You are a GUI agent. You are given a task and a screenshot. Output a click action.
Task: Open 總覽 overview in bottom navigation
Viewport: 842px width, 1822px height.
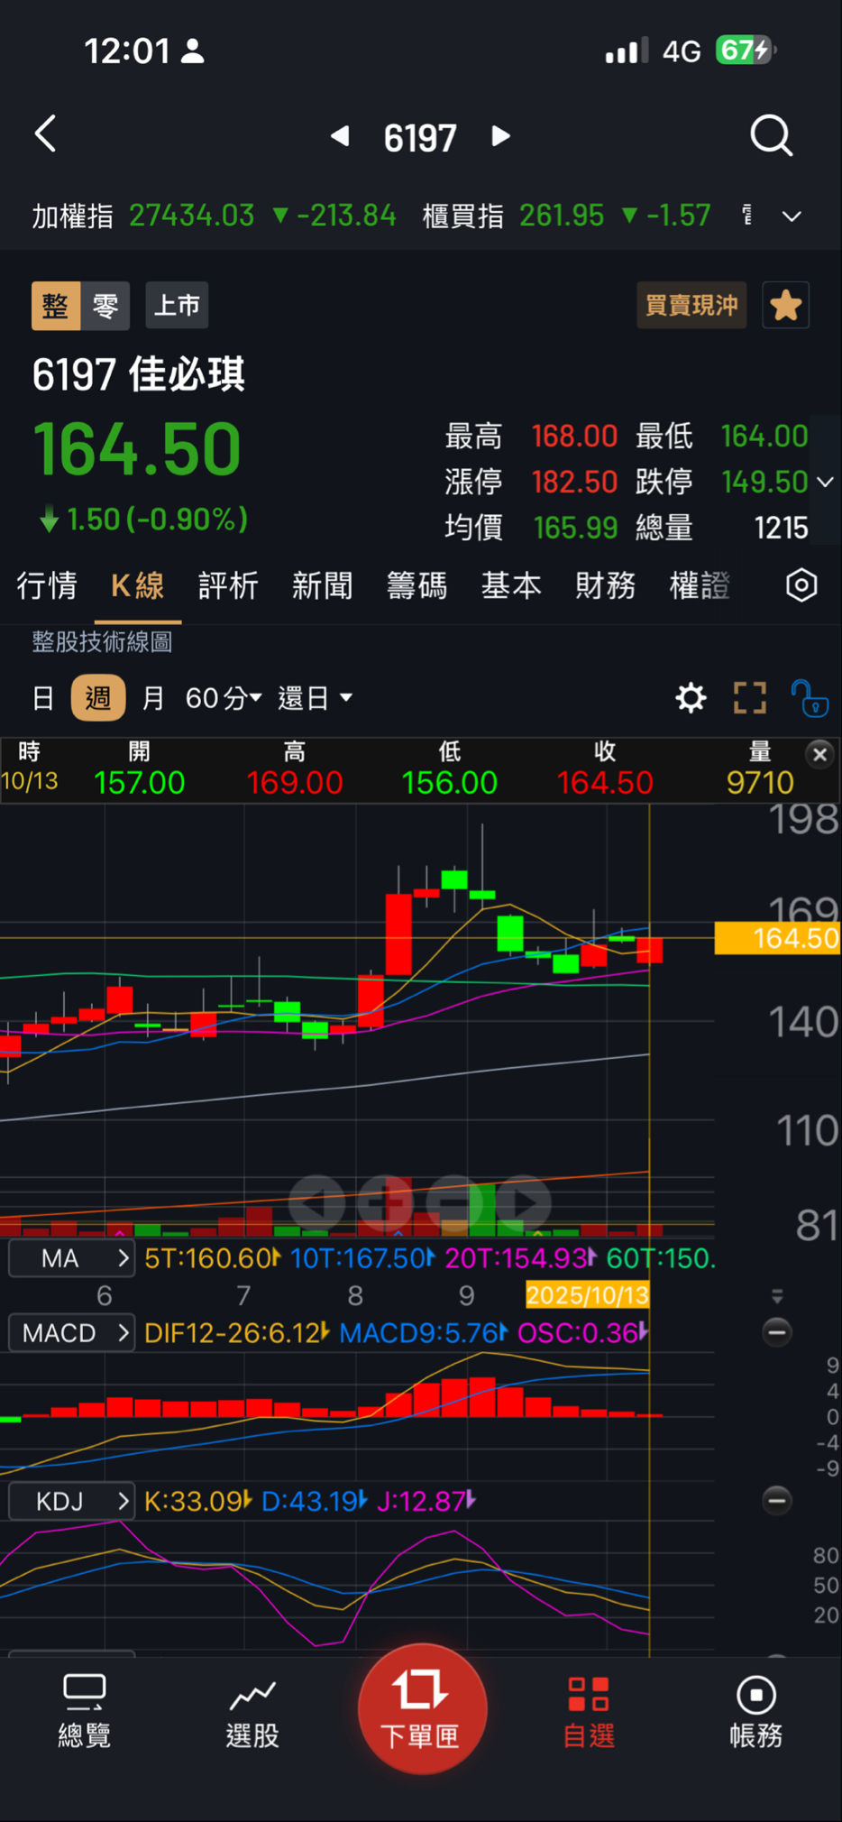pyautogui.click(x=84, y=1711)
